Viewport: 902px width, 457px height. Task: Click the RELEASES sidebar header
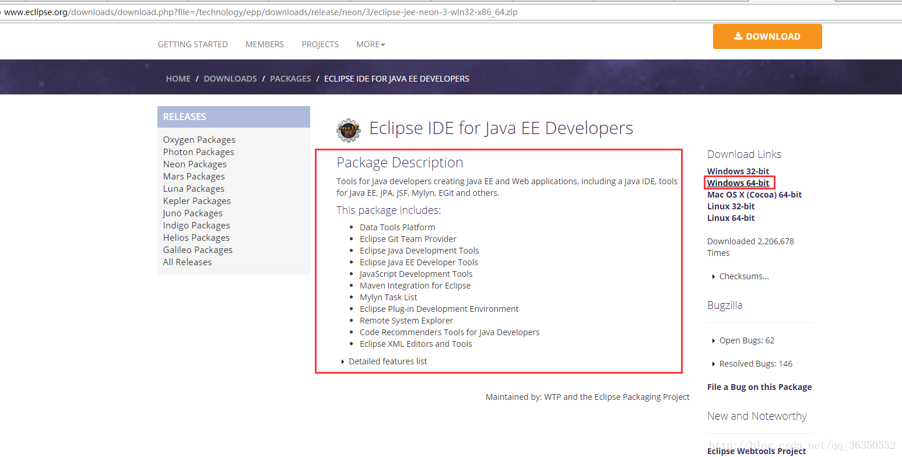point(234,117)
